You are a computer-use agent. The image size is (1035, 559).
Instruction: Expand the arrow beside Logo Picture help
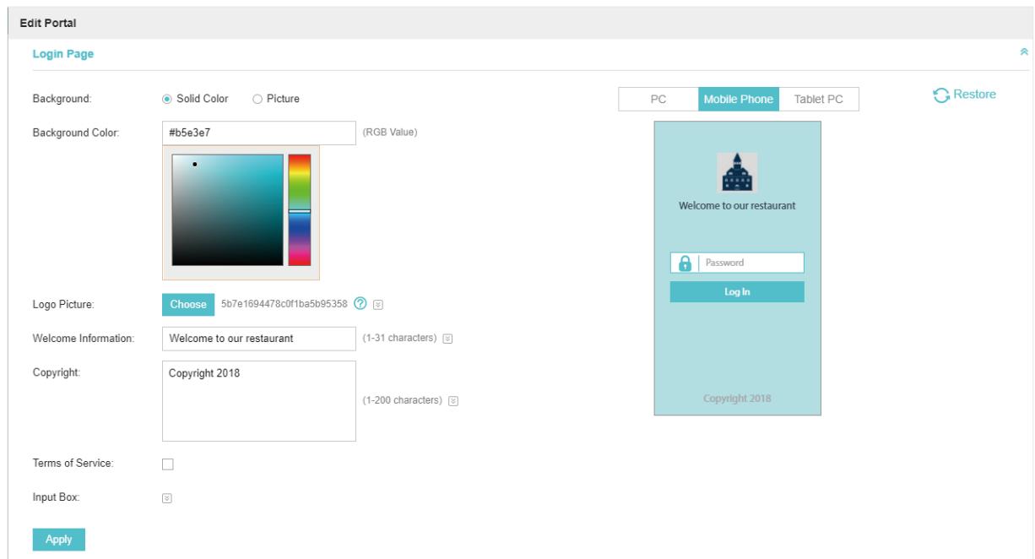click(x=377, y=304)
